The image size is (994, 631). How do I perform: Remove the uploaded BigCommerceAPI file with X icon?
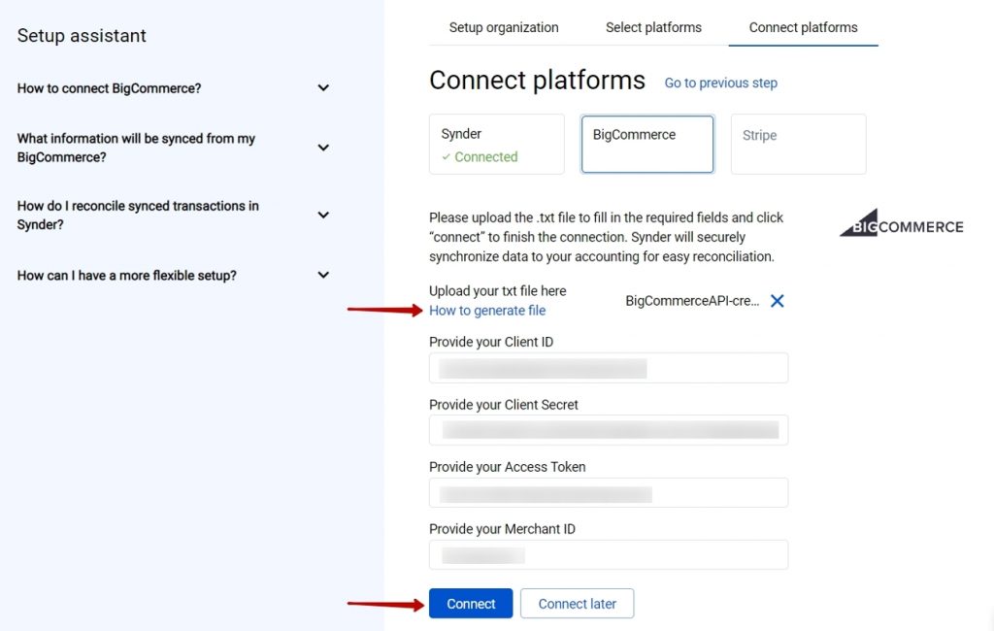[777, 301]
